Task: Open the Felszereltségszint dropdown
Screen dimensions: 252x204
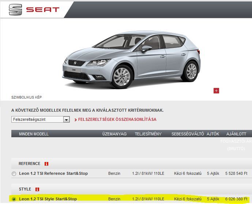Action: point(40,119)
